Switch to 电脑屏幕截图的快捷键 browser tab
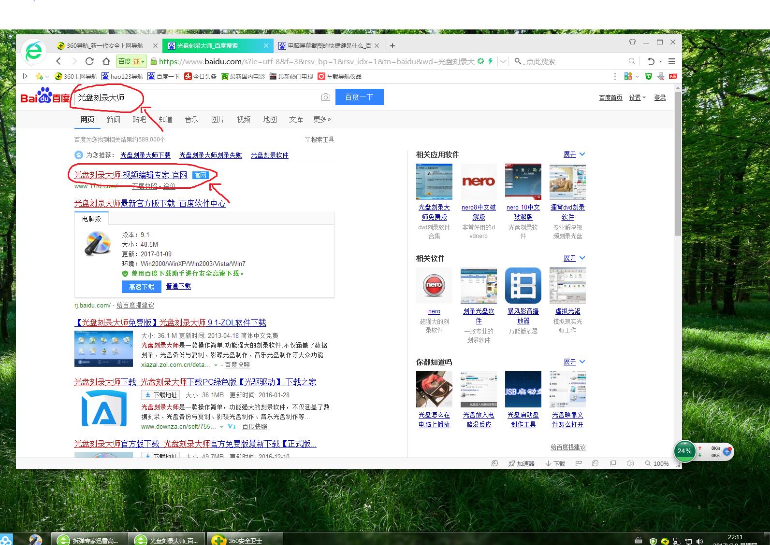 click(329, 46)
